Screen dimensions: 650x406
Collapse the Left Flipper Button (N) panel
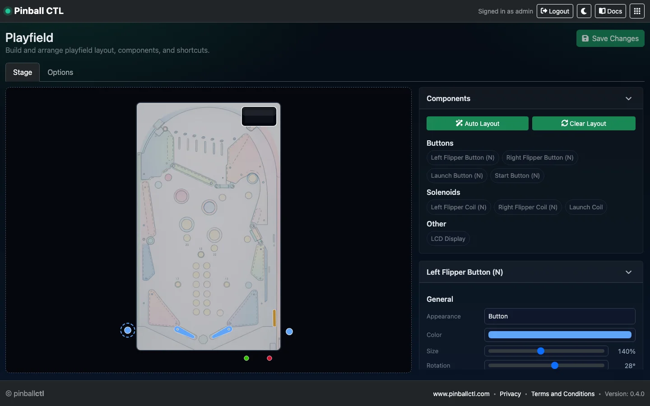tap(628, 272)
